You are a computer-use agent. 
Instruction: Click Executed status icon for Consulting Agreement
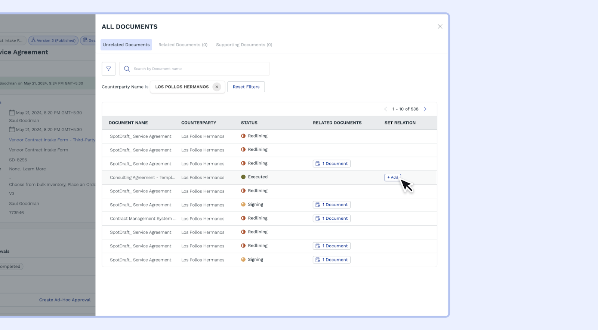[x=243, y=177]
